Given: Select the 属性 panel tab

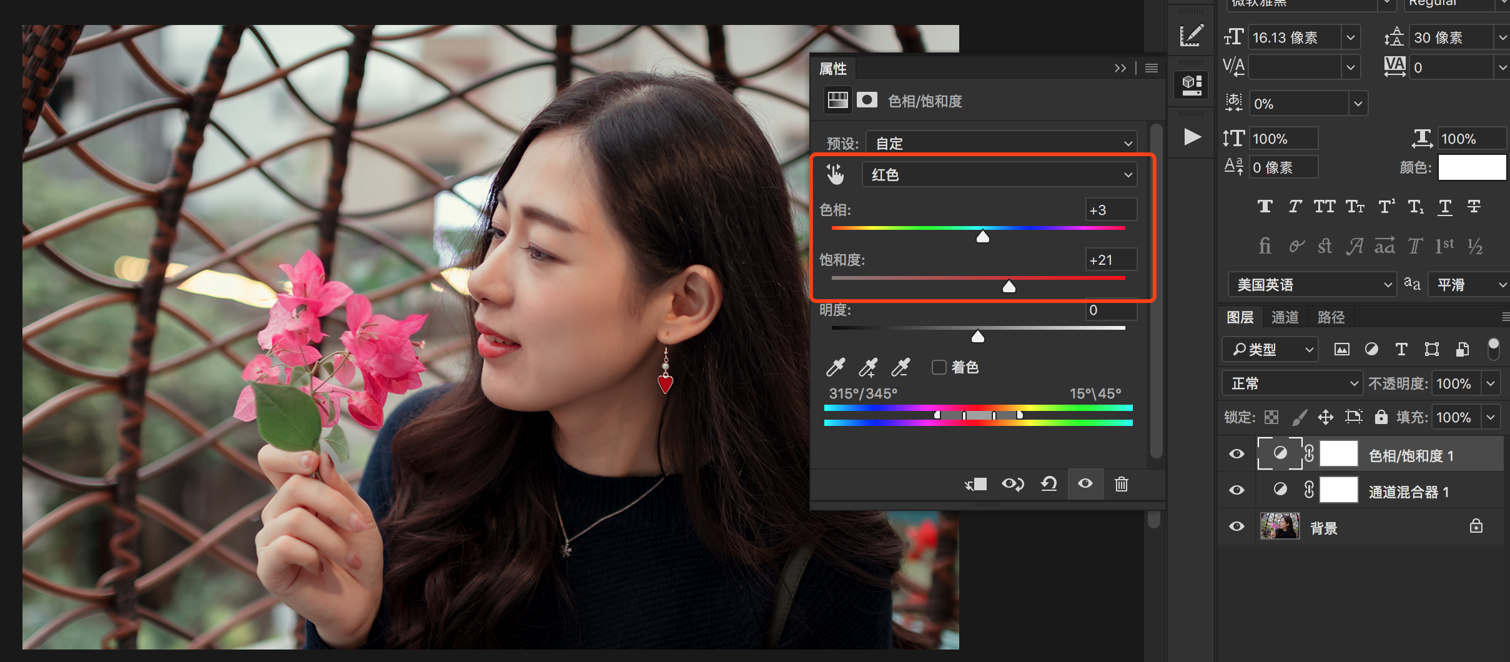Looking at the screenshot, I should (x=833, y=68).
